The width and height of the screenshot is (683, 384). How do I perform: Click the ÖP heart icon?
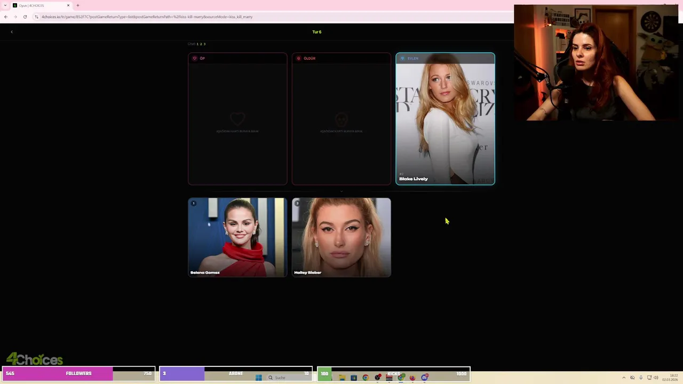195,58
